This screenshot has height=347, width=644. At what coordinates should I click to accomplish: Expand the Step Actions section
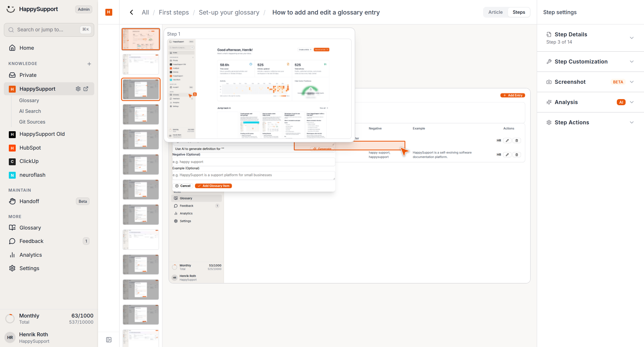pos(590,122)
